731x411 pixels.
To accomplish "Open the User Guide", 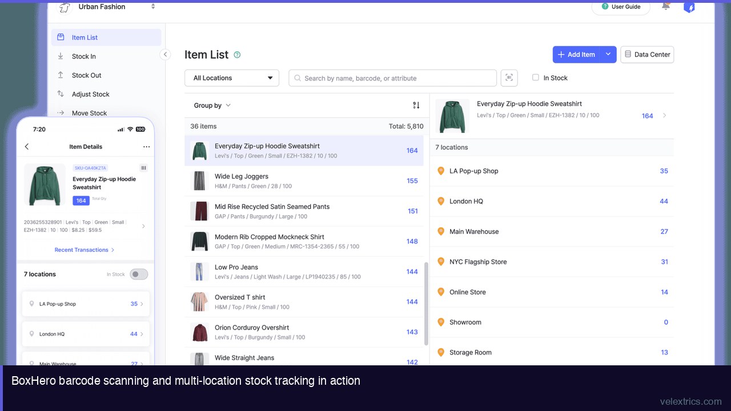I will pyautogui.click(x=620, y=7).
